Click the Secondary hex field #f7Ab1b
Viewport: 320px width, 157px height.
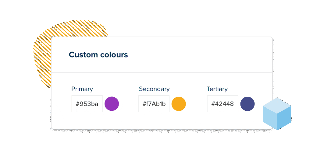tap(154, 104)
